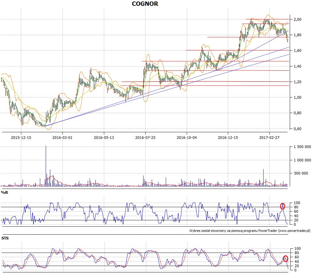312x273 pixels.
Task: Pick the 1,20 price axis label
Action: [x=297, y=82]
